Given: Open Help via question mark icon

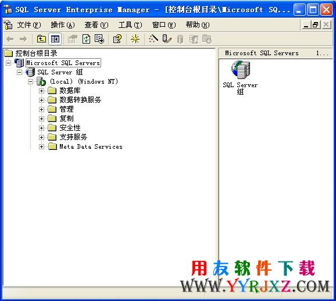Looking at the screenshot, I should (x=117, y=39).
